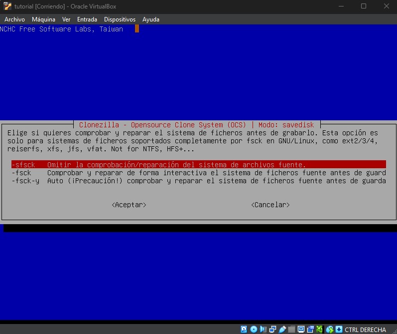
Task: Open the Ayuda menu
Action: tap(151, 19)
